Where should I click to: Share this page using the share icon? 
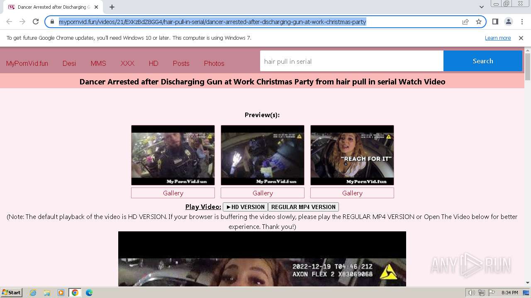465,22
